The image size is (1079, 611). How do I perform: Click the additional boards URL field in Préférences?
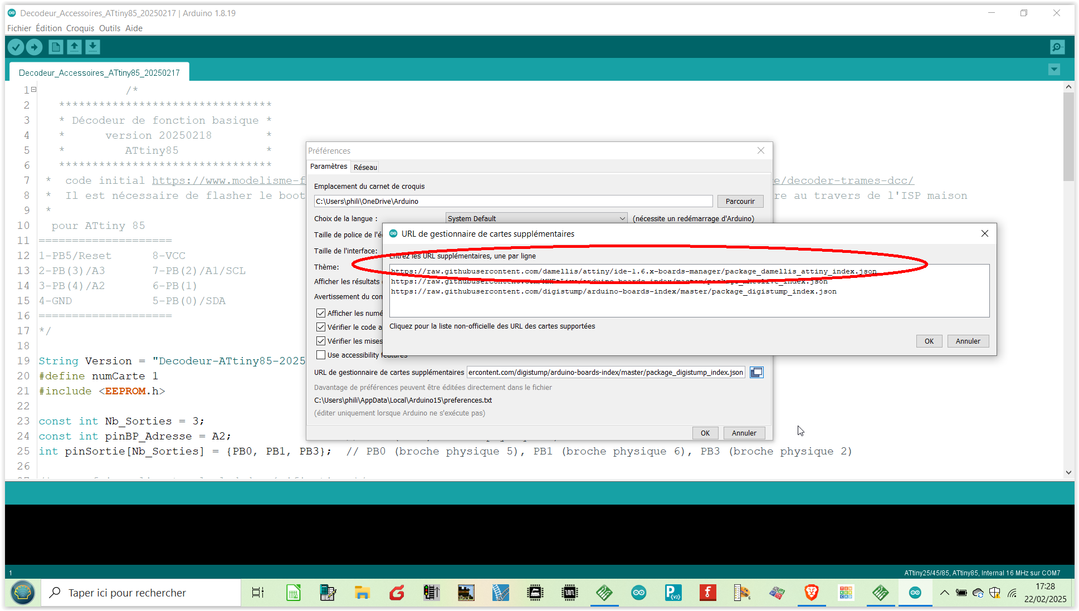tap(606, 372)
